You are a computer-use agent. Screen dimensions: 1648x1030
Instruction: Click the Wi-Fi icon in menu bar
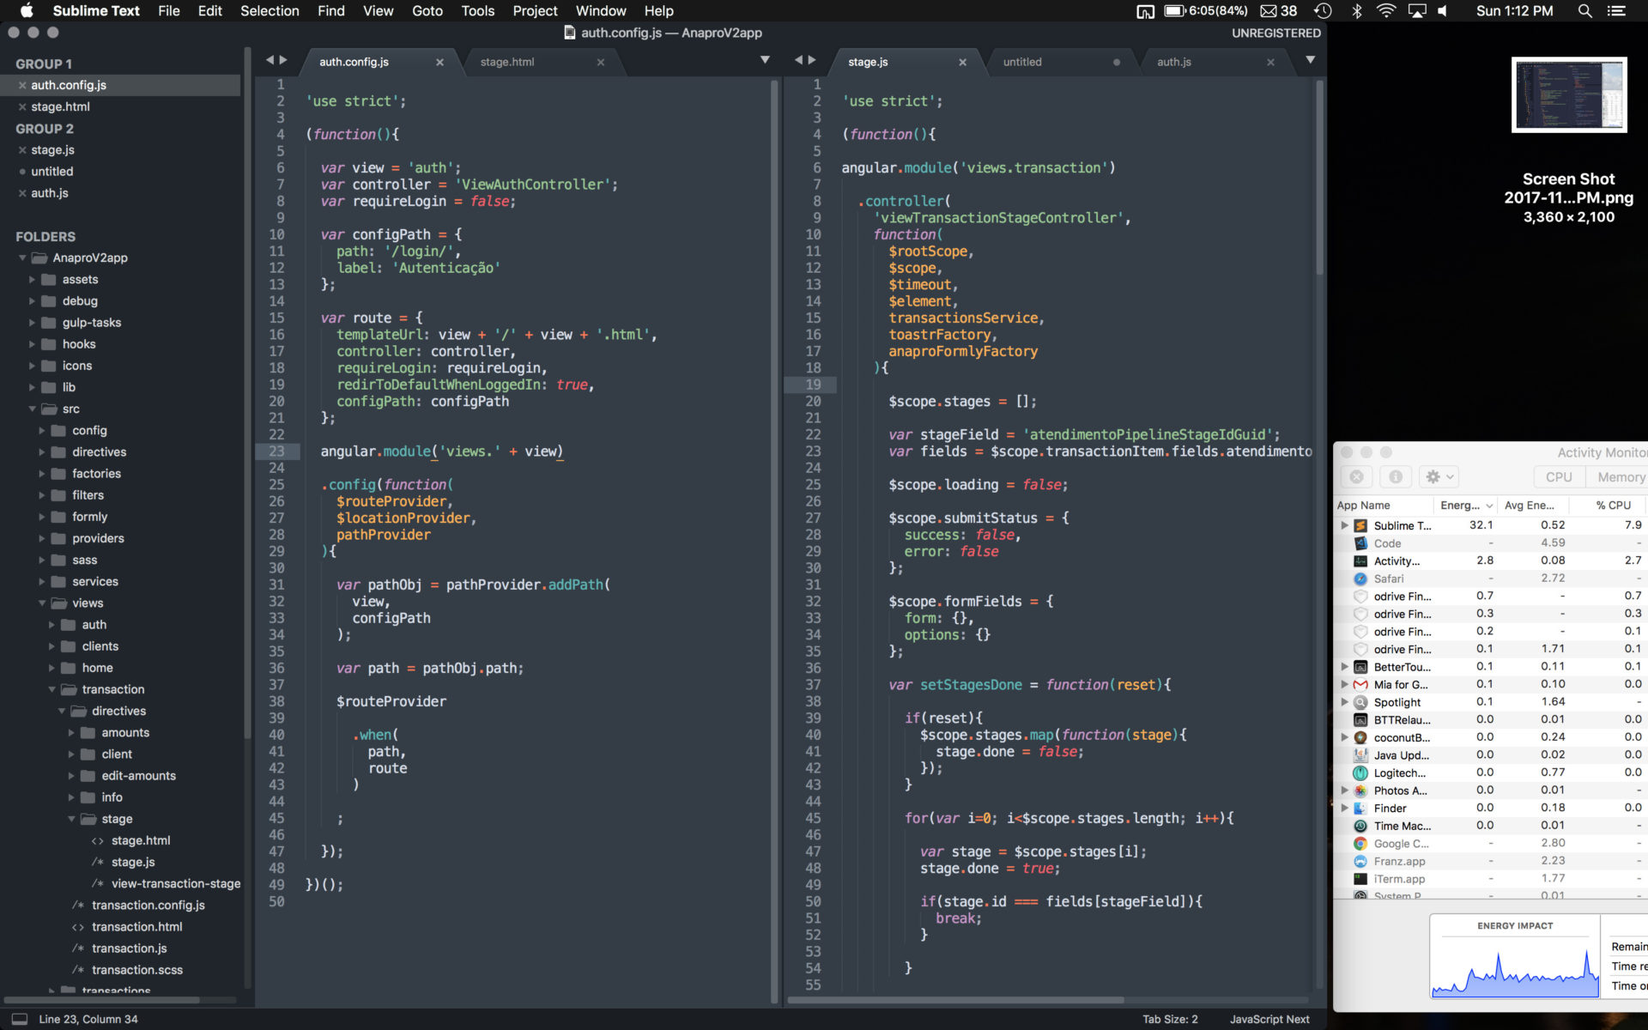click(1385, 11)
